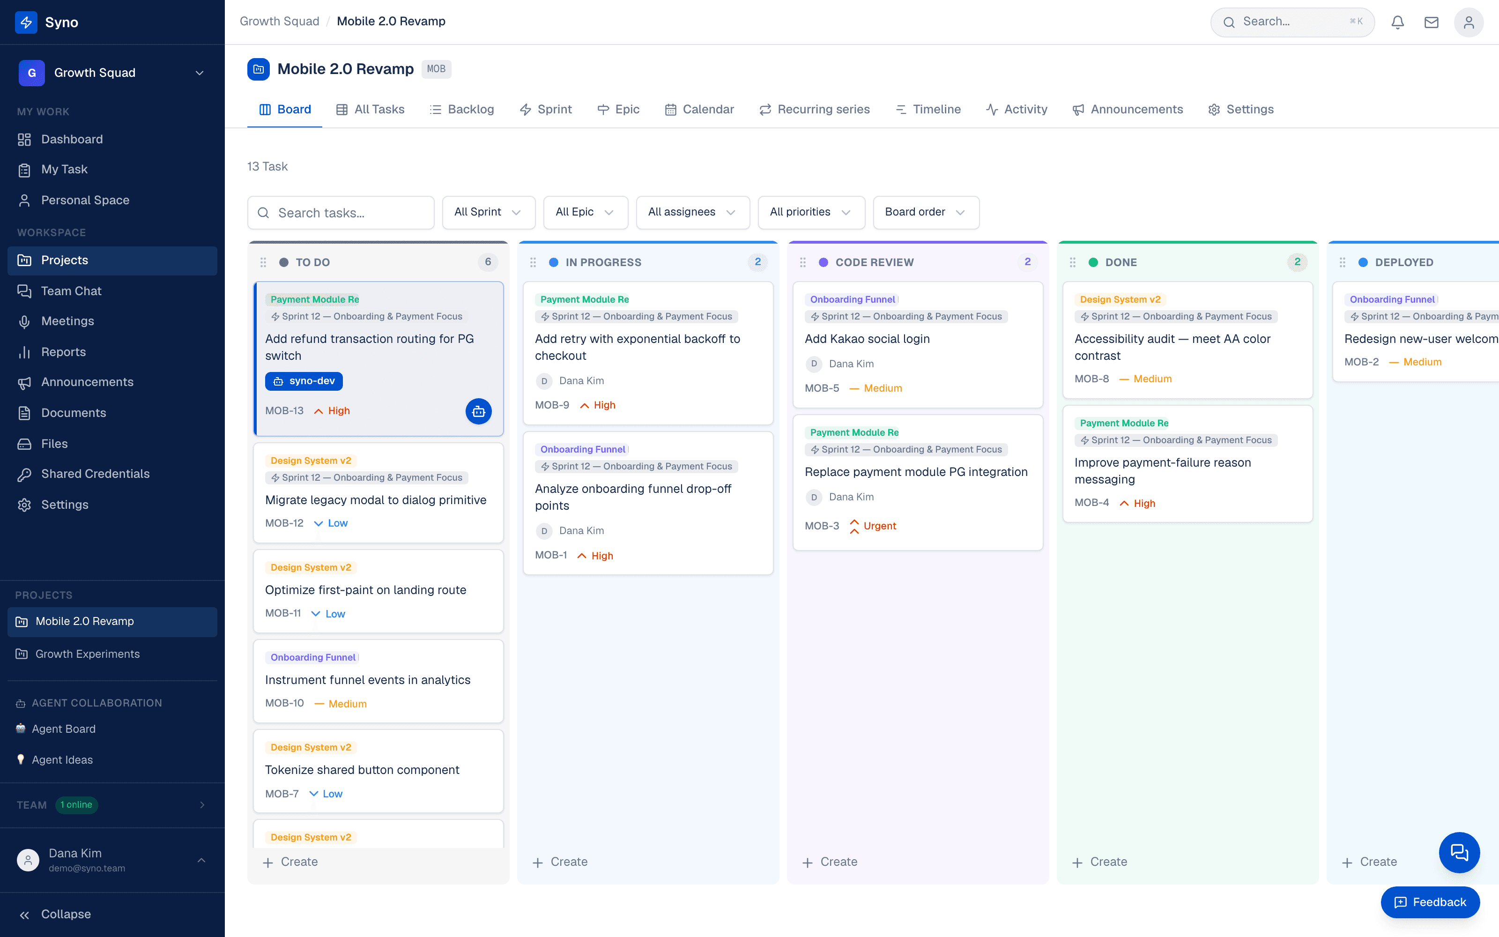
Task: Switch to the Backlog tab
Action: tap(462, 110)
